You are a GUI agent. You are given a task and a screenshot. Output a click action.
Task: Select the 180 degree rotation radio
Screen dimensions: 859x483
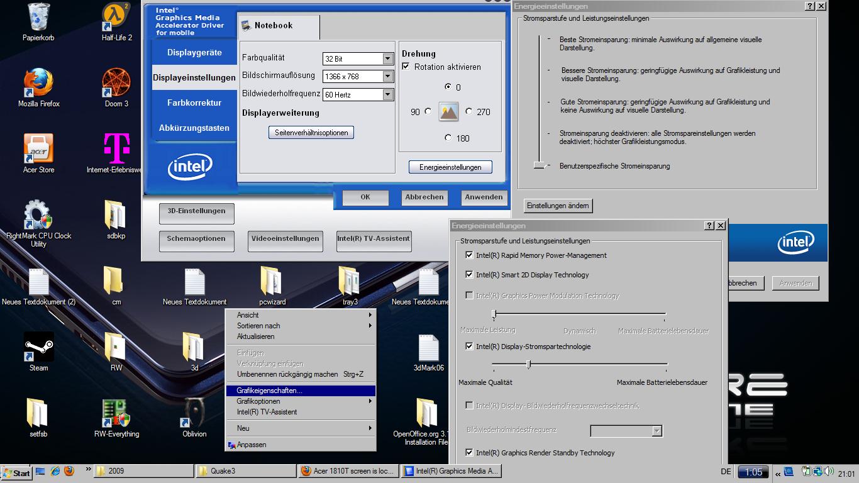(x=448, y=138)
